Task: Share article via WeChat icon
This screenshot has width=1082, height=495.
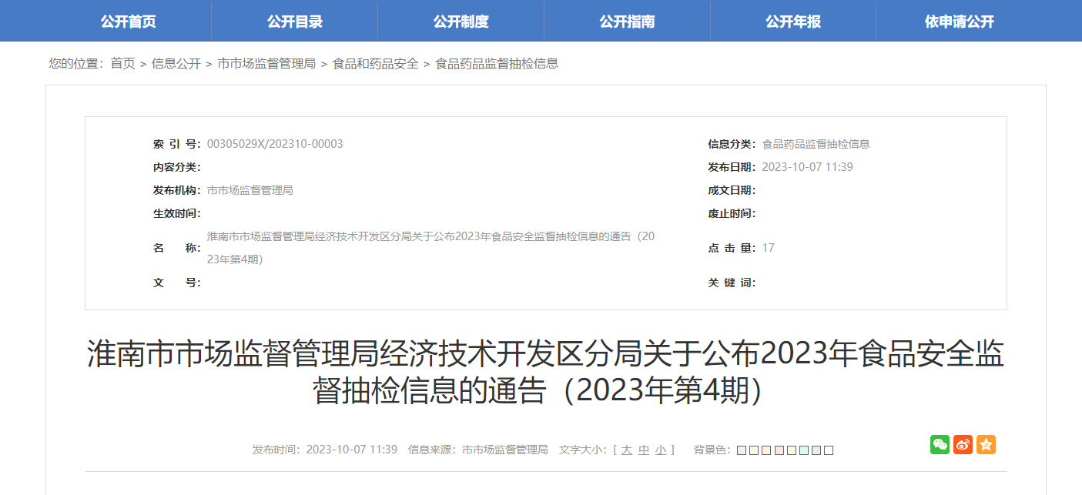Action: tap(940, 444)
